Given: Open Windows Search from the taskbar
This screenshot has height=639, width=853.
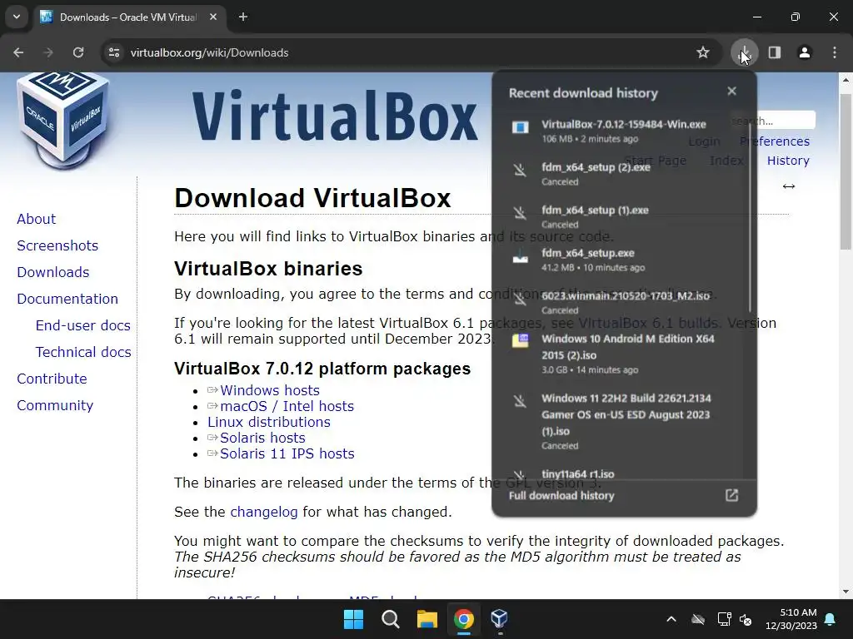Looking at the screenshot, I should (390, 619).
